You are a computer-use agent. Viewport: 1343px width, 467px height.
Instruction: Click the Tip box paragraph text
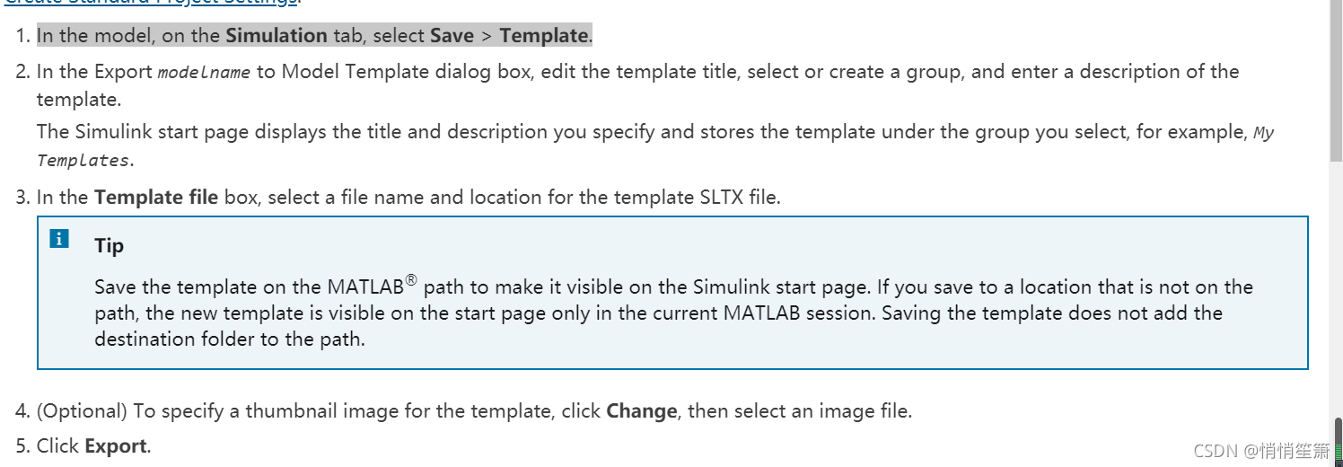click(x=673, y=313)
